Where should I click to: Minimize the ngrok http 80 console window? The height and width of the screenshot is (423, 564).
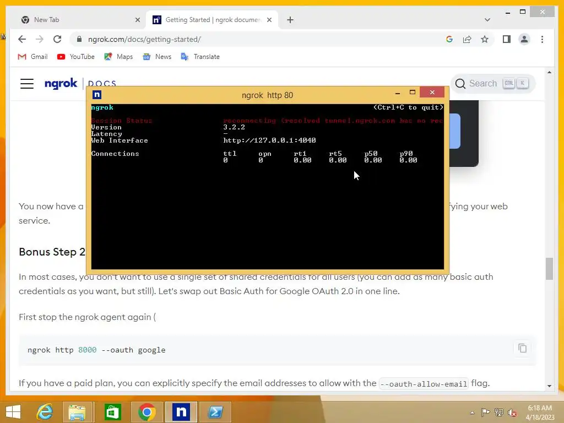(398, 93)
